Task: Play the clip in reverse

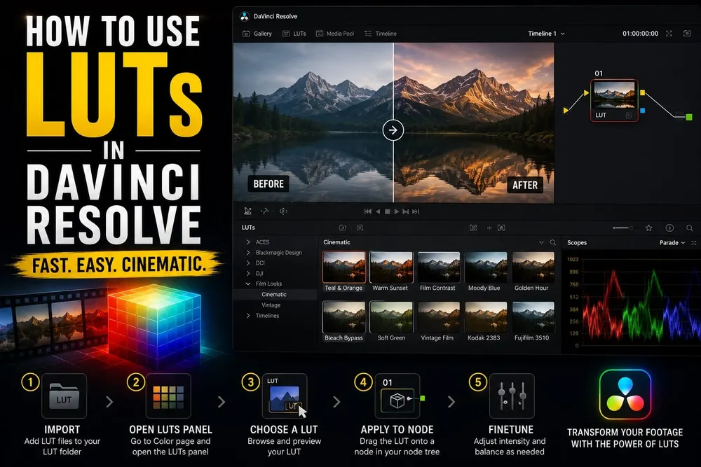Action: pyautogui.click(x=378, y=211)
